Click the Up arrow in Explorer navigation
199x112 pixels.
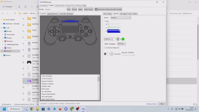coord(15,13)
